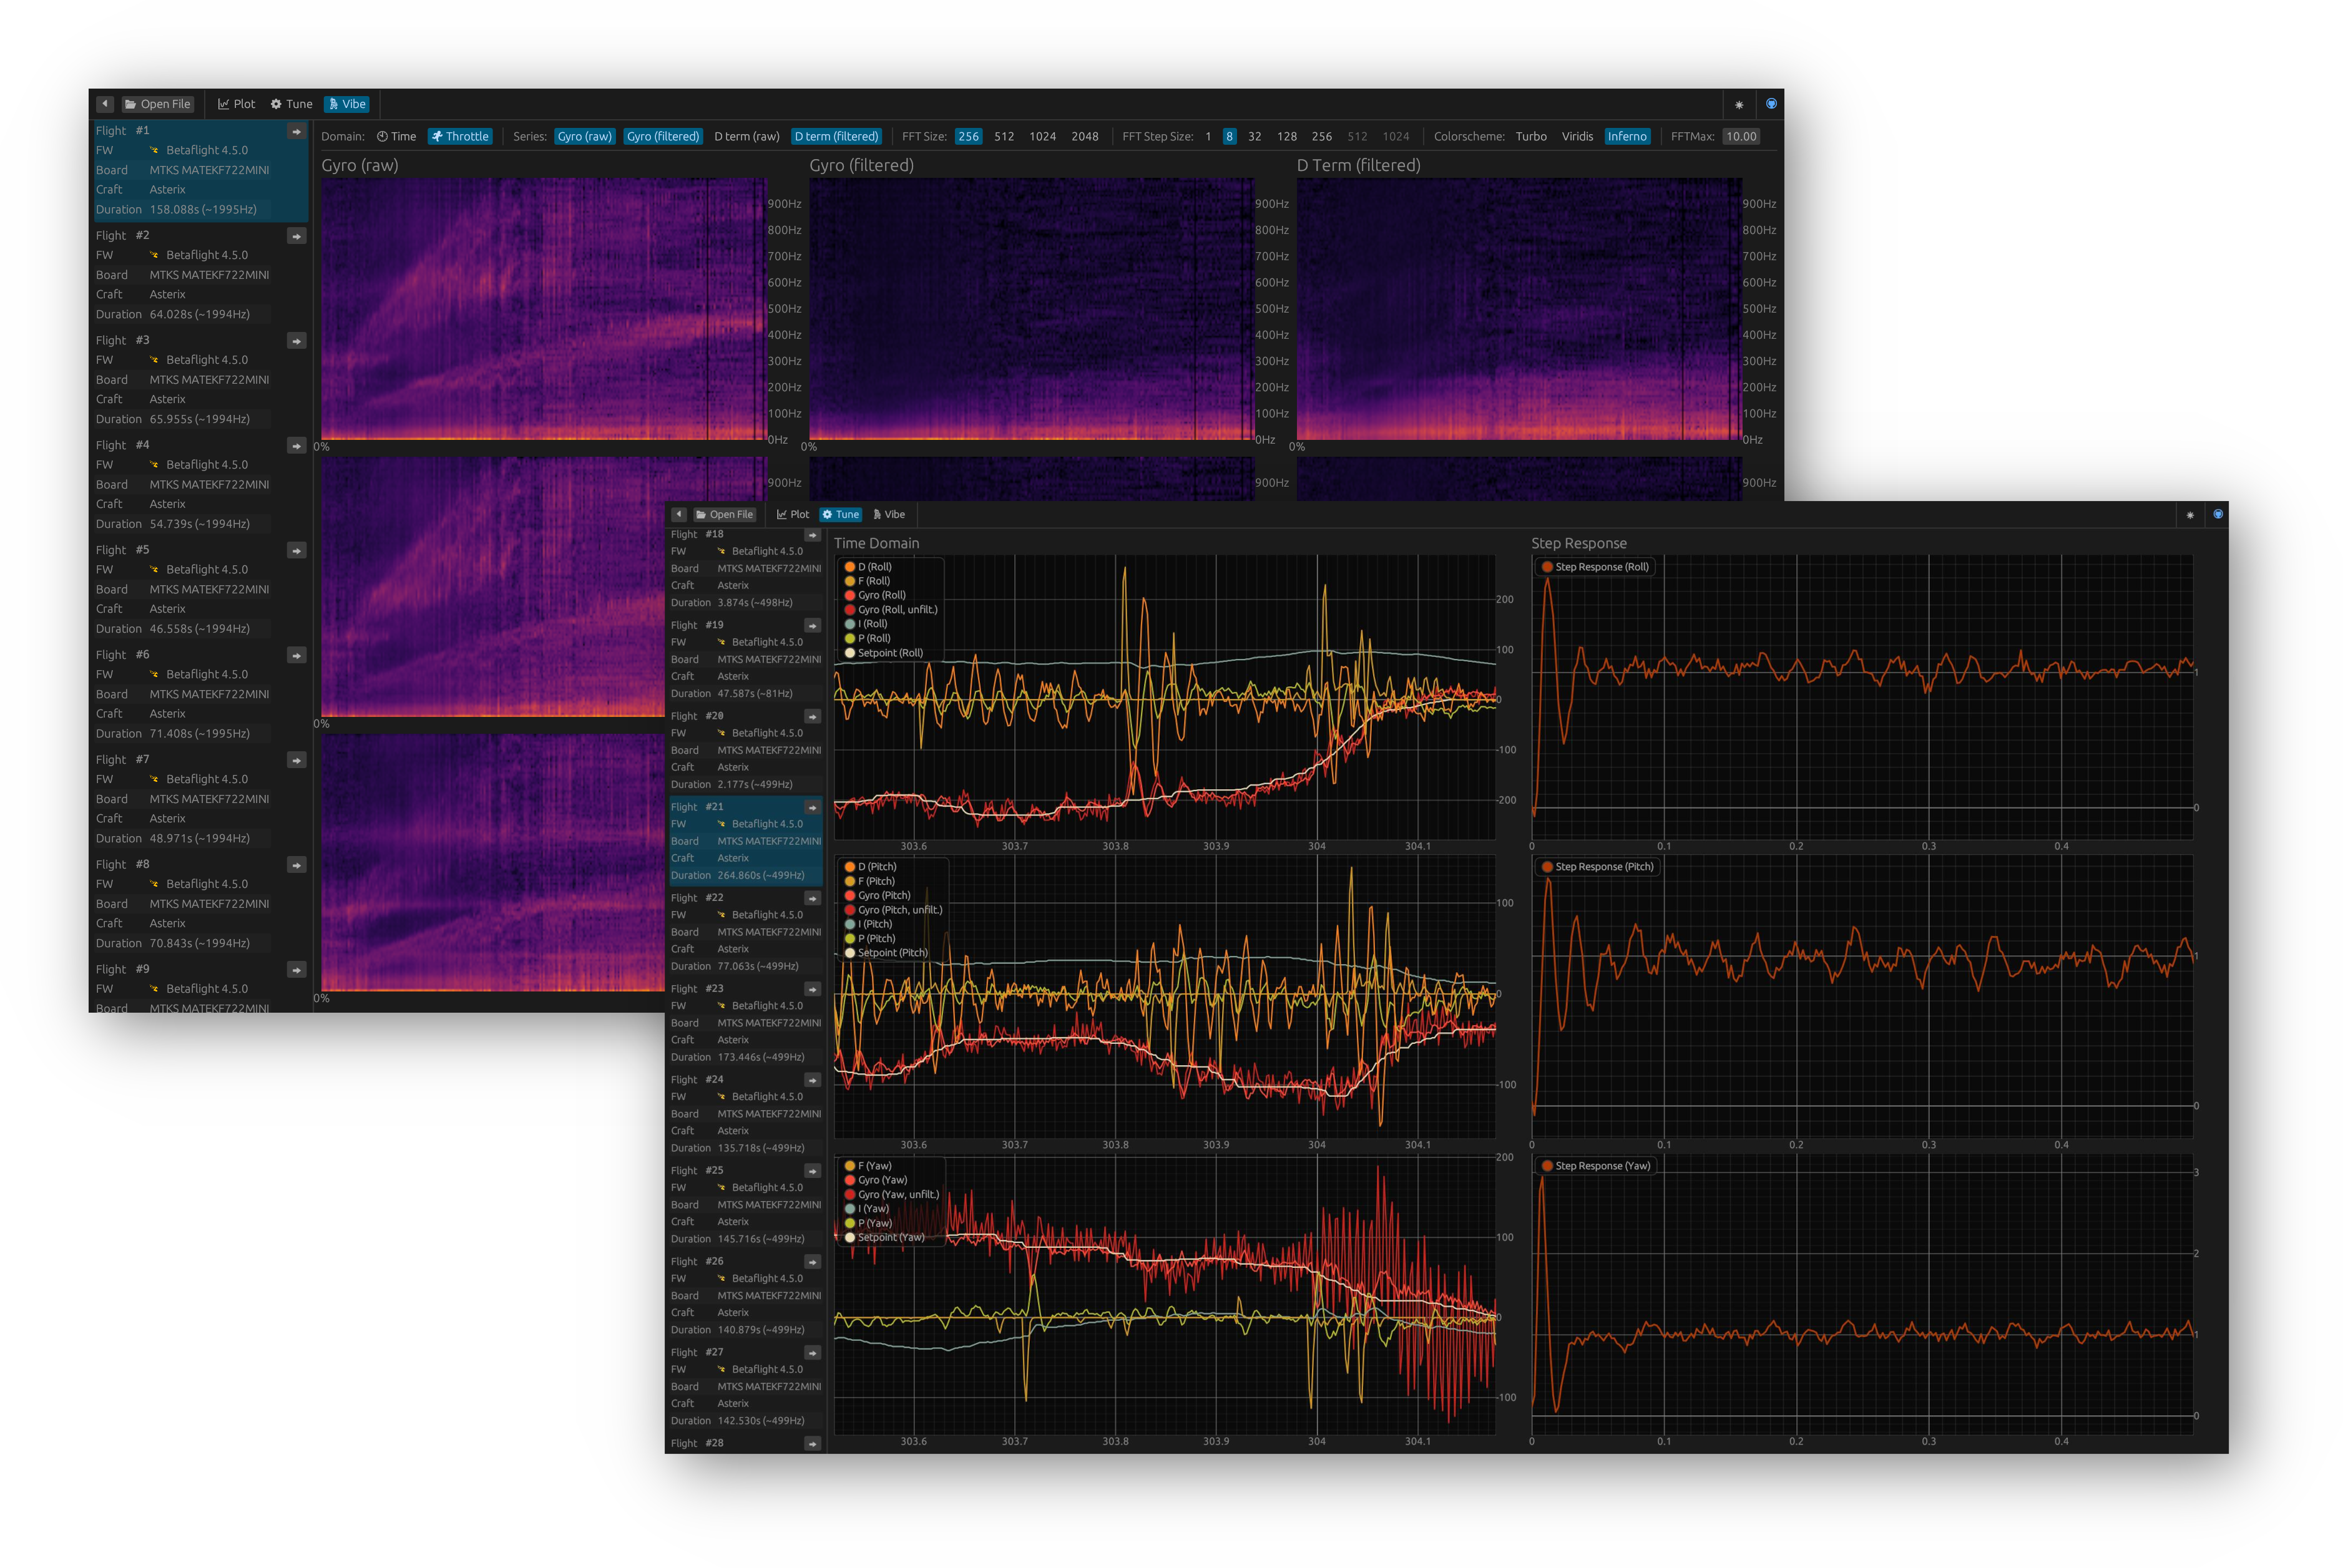Toggle the Gyro (filtered) series off
This screenshot has width=2343, height=1568.
(x=662, y=137)
